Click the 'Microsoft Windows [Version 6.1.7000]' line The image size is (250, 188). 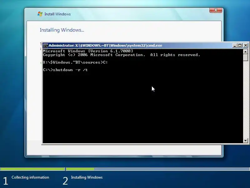[88, 51]
